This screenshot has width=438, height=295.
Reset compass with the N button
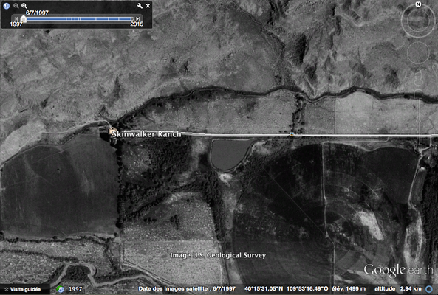(418, 4)
